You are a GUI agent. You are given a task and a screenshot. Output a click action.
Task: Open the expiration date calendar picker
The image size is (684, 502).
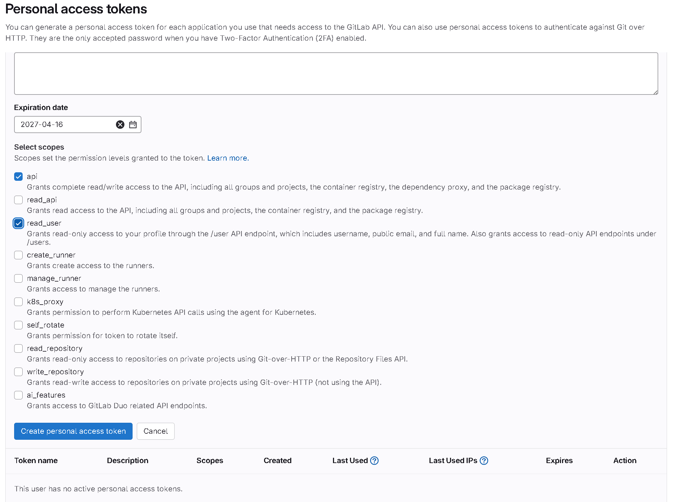(x=133, y=125)
